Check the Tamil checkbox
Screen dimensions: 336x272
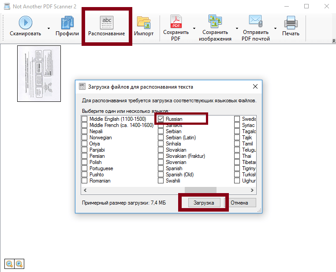point(237,144)
